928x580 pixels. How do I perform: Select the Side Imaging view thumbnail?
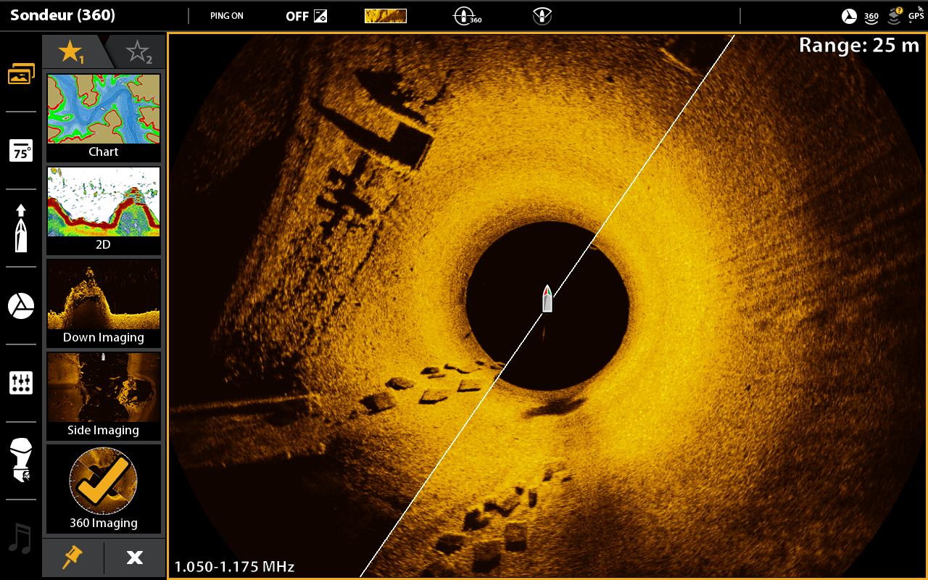point(104,395)
